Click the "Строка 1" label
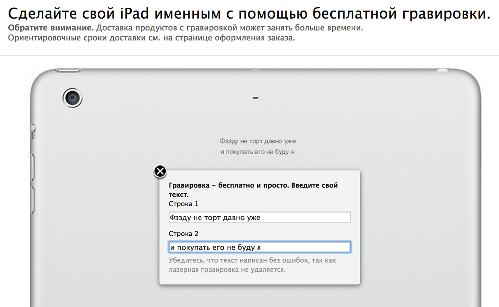This screenshot has height=307, width=499. click(x=184, y=204)
